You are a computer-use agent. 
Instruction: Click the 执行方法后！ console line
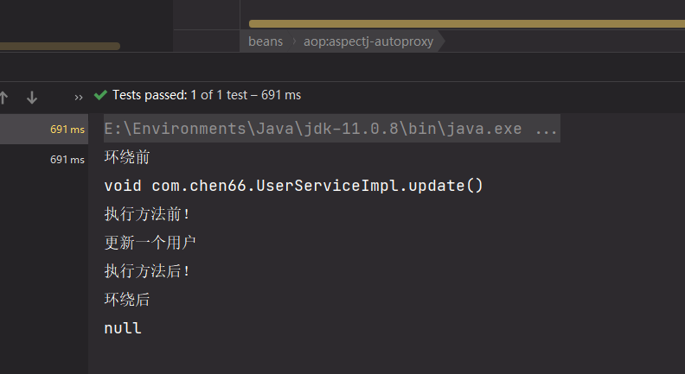pyautogui.click(x=147, y=271)
